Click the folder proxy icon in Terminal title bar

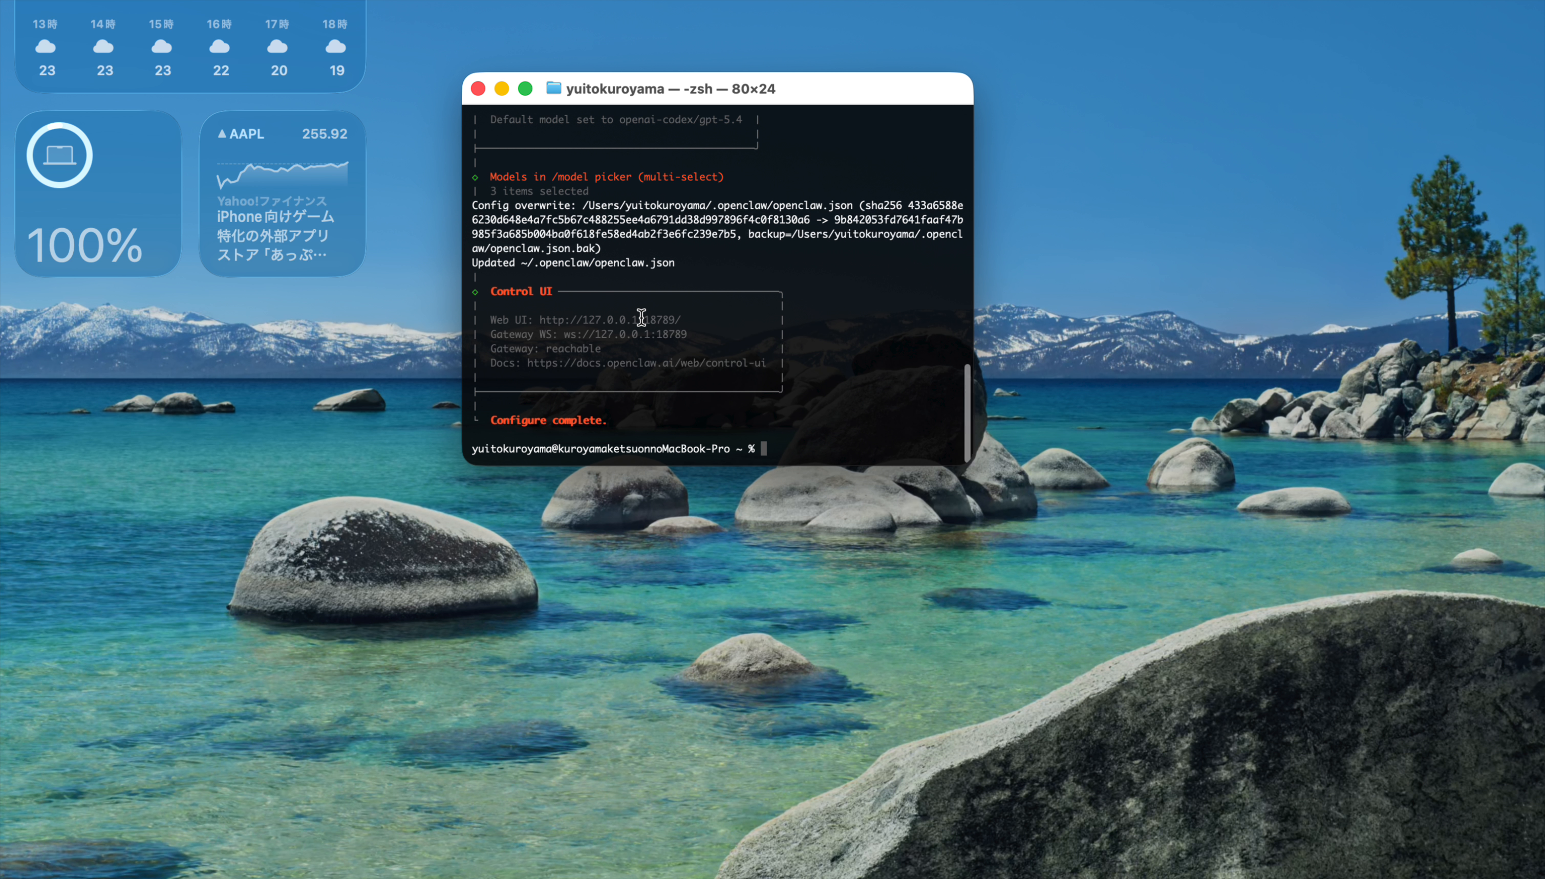(553, 88)
